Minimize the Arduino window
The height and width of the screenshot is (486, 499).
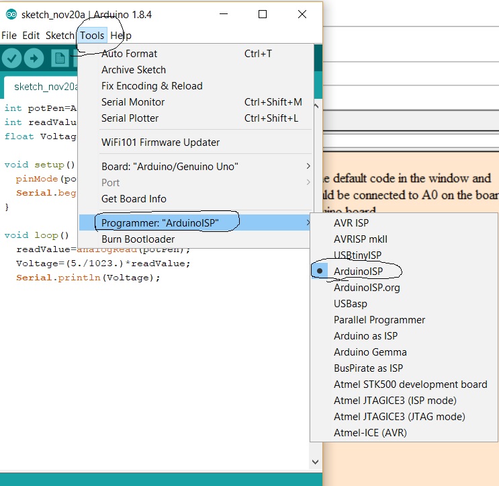(x=224, y=14)
